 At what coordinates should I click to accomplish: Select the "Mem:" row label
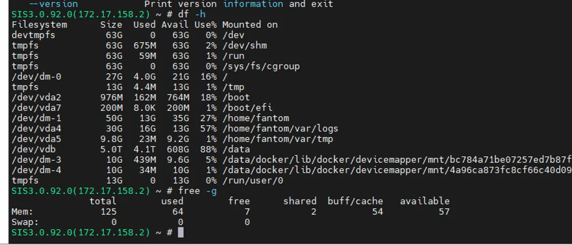(23, 212)
